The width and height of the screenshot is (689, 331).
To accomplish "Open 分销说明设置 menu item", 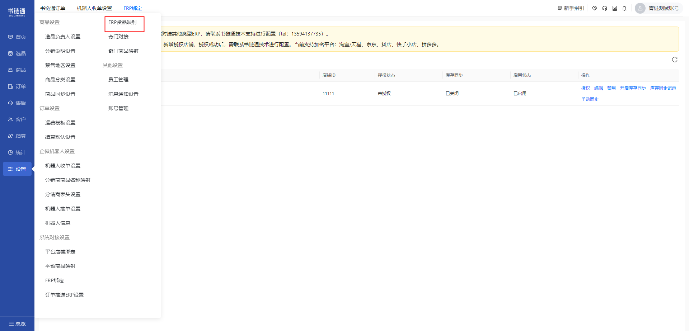I will [60, 51].
